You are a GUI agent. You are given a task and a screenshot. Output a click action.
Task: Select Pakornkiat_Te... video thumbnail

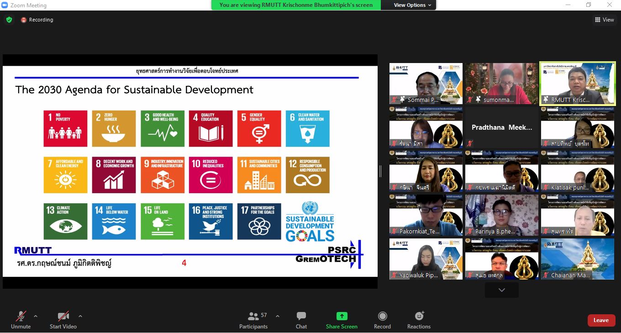click(x=426, y=215)
